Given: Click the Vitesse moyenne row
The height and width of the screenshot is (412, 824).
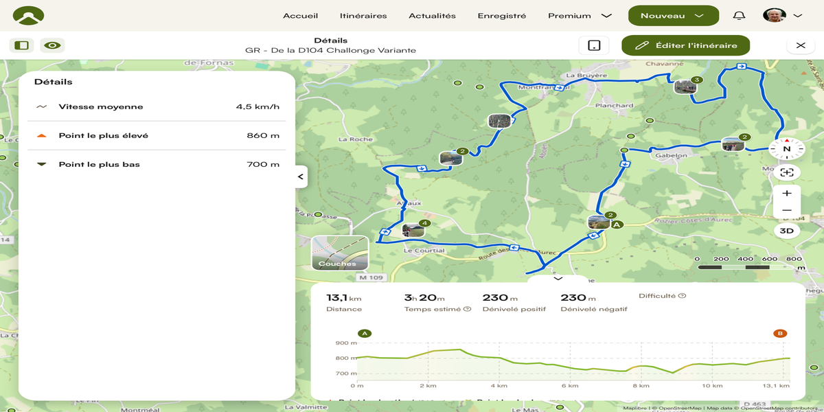Looking at the screenshot, I should [x=157, y=107].
